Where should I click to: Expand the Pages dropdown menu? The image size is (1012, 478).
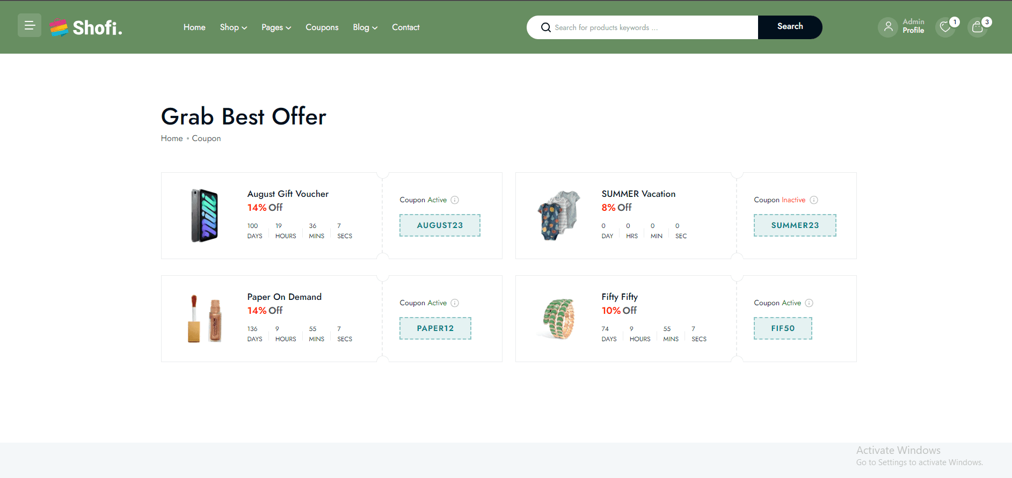click(276, 27)
